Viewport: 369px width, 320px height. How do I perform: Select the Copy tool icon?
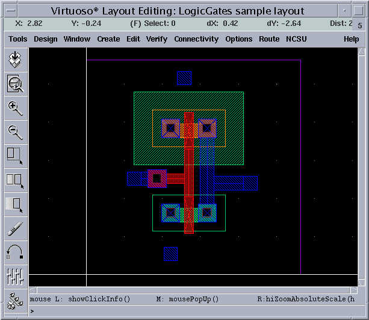pos(14,180)
